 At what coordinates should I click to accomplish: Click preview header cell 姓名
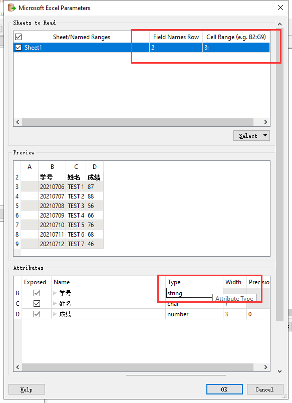click(x=76, y=177)
